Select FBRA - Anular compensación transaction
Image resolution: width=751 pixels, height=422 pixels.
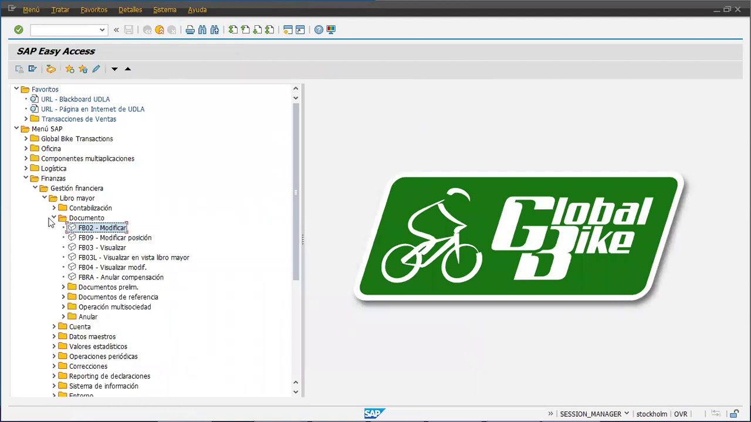[x=121, y=277]
